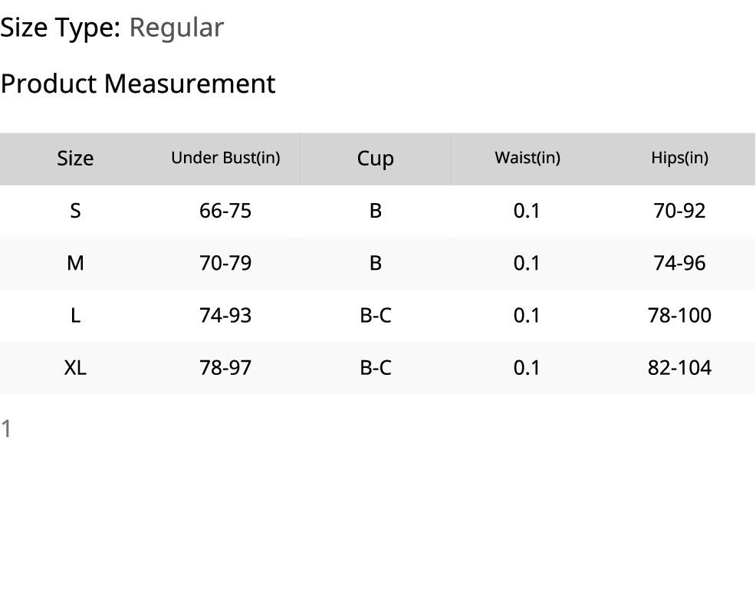Click the 78-97 under bust value
This screenshot has width=756, height=591.
pos(225,368)
